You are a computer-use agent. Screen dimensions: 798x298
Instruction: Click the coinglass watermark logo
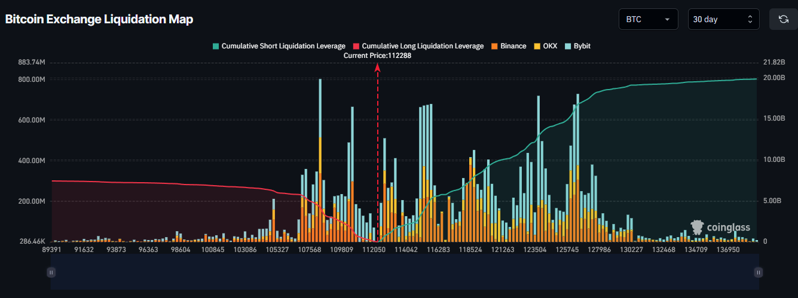click(x=720, y=227)
